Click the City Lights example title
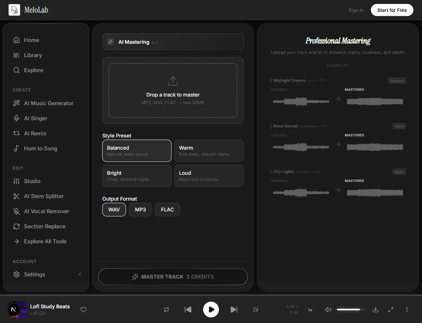Viewport: 422px width, 323px height. pyautogui.click(x=283, y=172)
